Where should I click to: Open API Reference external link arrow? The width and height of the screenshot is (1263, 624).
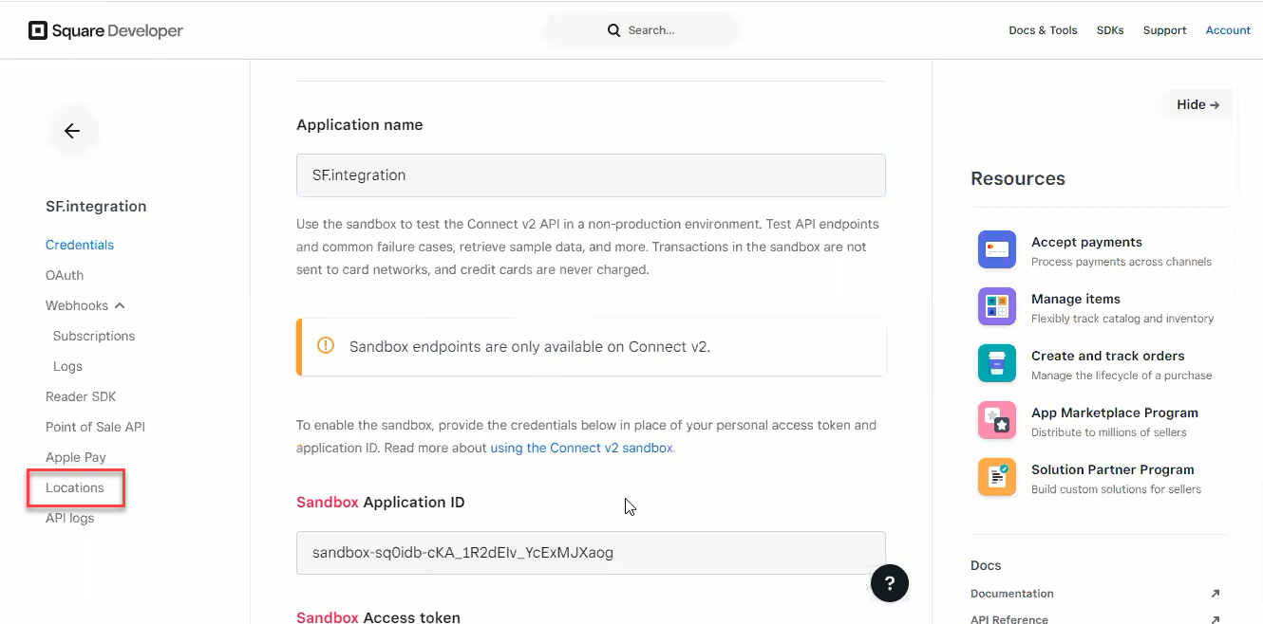pyautogui.click(x=1215, y=619)
